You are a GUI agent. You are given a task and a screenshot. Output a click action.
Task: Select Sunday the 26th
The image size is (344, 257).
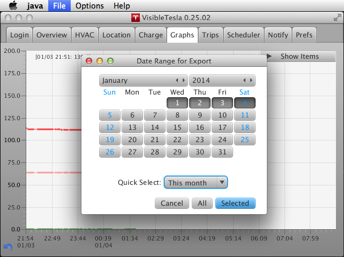click(x=110, y=152)
